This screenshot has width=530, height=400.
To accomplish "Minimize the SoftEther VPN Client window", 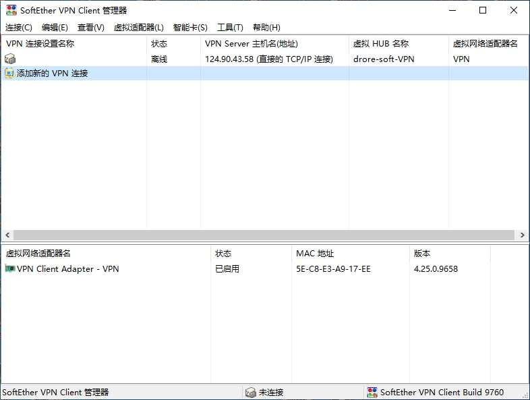I will [452, 10].
